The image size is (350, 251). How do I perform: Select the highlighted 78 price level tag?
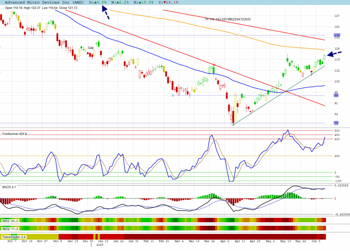tap(336, 123)
